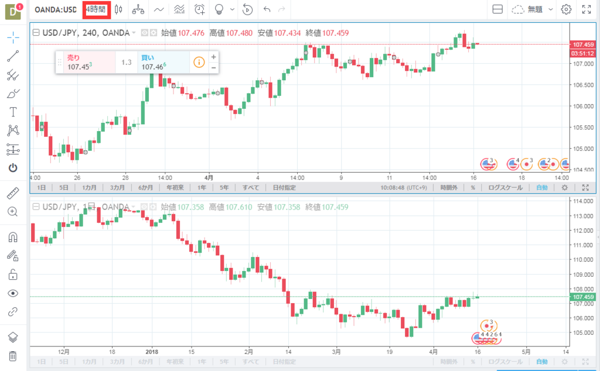The width and height of the screenshot is (600, 371).
Task: Open the candlestick chart style selector
Action: 118,9
